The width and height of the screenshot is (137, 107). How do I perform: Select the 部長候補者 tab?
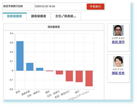(x=15, y=16)
